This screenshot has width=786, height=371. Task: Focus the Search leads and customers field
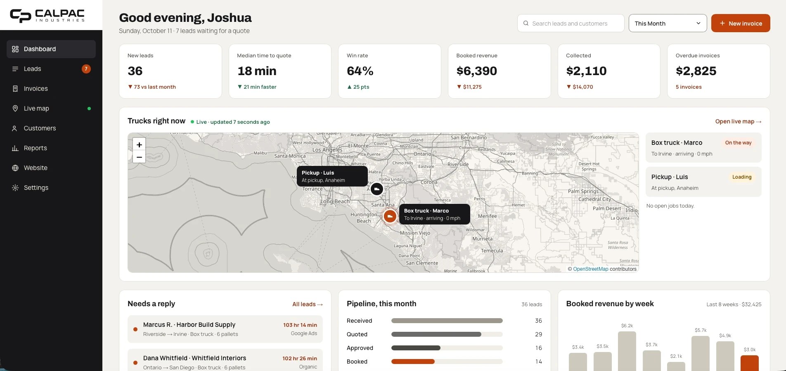(x=571, y=23)
